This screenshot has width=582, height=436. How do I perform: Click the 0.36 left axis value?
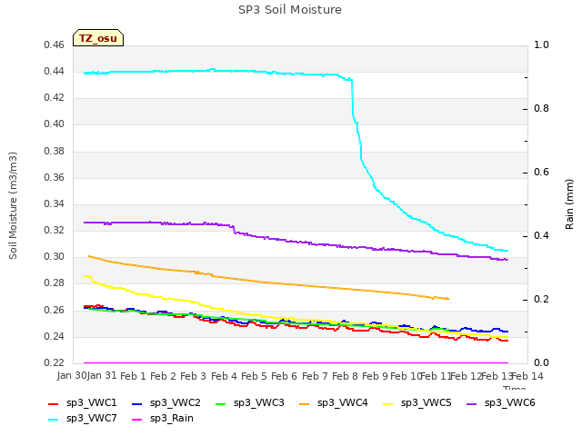coord(55,178)
